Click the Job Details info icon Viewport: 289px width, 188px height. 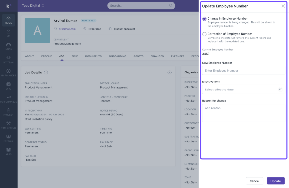(x=170, y=73)
